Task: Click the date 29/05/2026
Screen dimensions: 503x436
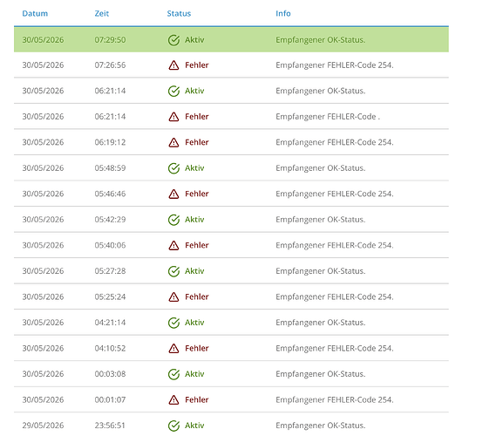Action: (43, 426)
